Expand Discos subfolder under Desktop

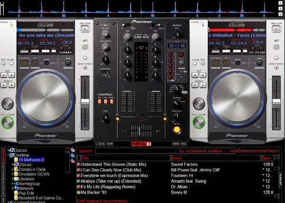[13, 165]
